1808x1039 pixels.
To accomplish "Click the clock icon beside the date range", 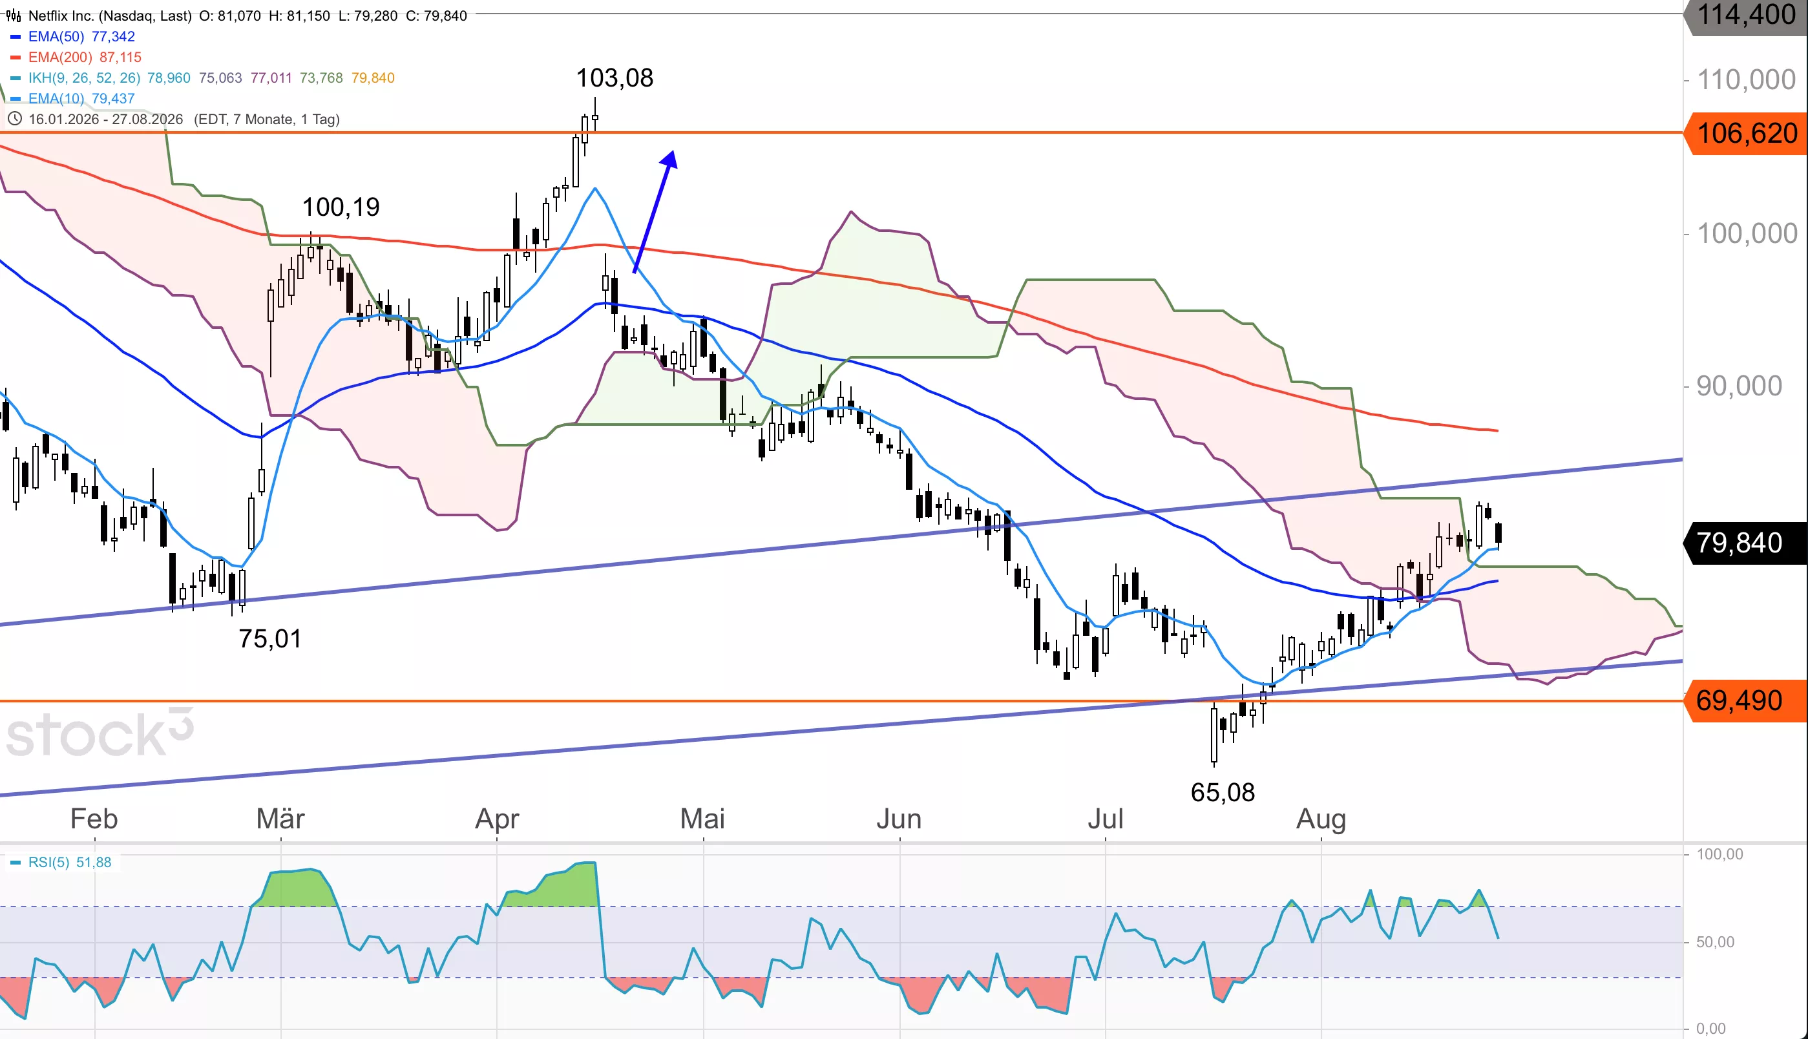I will tap(14, 119).
